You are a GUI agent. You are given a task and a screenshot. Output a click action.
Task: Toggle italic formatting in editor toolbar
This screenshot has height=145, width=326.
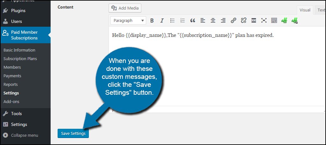point(162,21)
